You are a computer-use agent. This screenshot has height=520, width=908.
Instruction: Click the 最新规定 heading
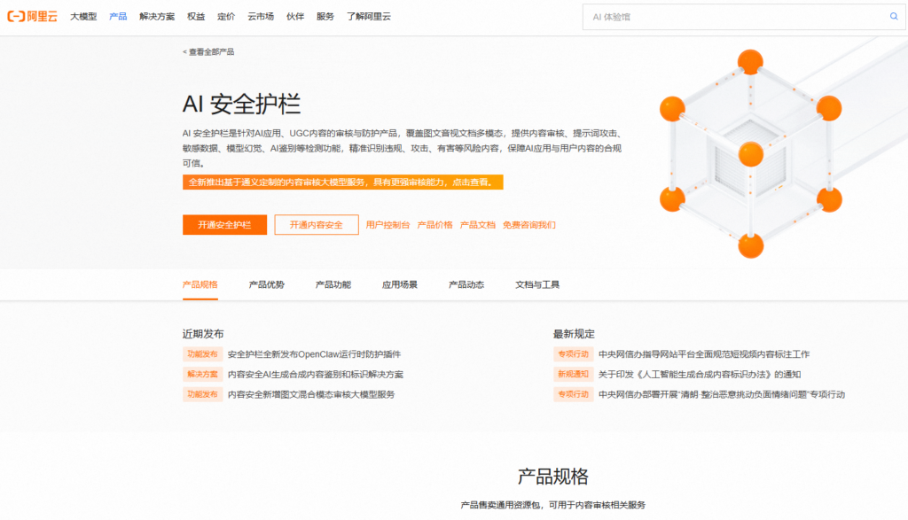click(574, 334)
